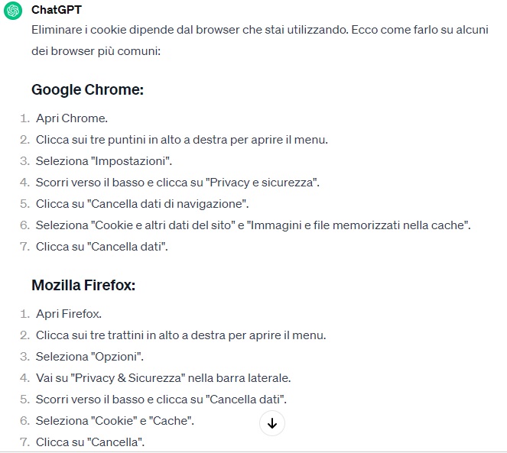Click the Firefox step 'Scorri verso il basso'
This screenshot has height=453, width=507.
point(161,400)
